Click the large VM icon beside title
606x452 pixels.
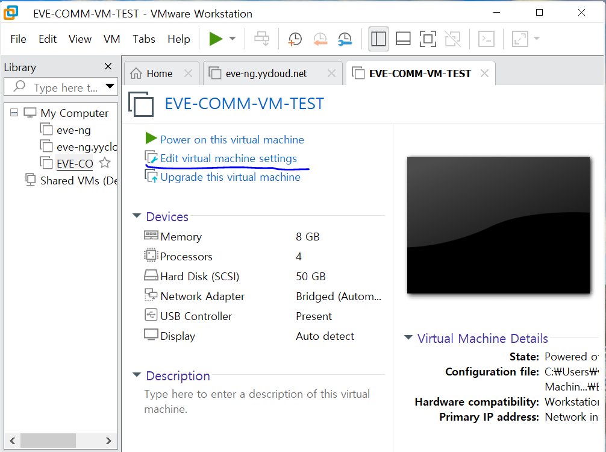[141, 104]
